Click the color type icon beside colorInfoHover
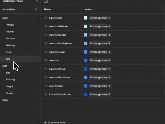Screen dimensions: 165x124 (x=46, y=52)
